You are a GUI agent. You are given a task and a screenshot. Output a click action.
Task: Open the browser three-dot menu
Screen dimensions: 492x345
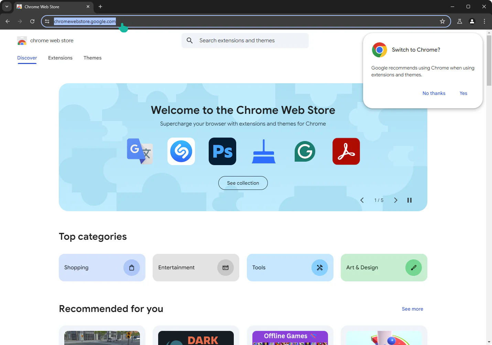pos(484,21)
